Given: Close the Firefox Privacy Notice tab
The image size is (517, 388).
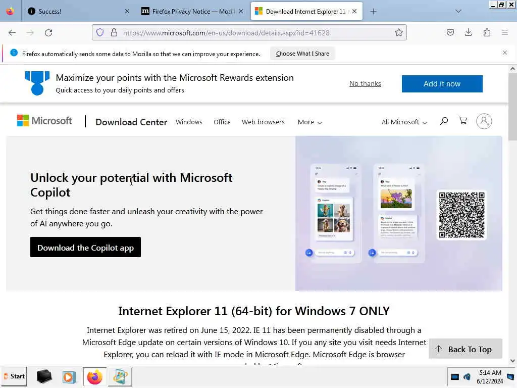Looking at the screenshot, I should coord(241,11).
